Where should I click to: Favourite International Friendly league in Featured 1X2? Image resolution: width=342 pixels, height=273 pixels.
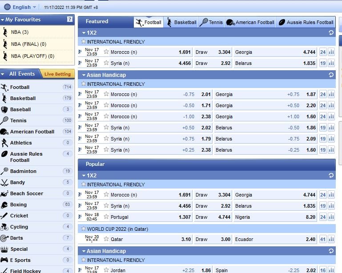tap(83, 41)
